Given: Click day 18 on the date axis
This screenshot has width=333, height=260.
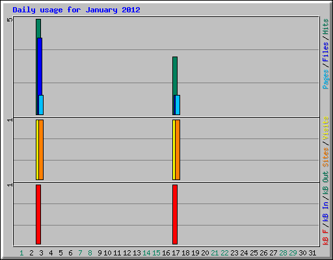Looking at the screenshot, I should click(x=185, y=253).
